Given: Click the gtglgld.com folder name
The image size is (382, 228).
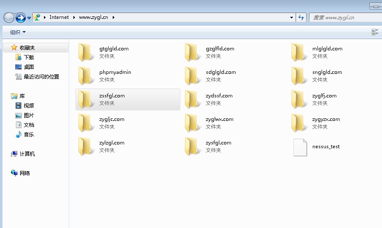Looking at the screenshot, I should (114, 49).
